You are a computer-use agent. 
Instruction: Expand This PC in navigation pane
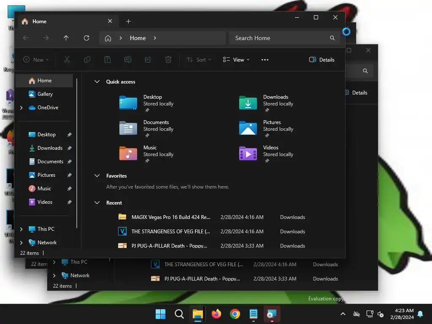click(21, 229)
